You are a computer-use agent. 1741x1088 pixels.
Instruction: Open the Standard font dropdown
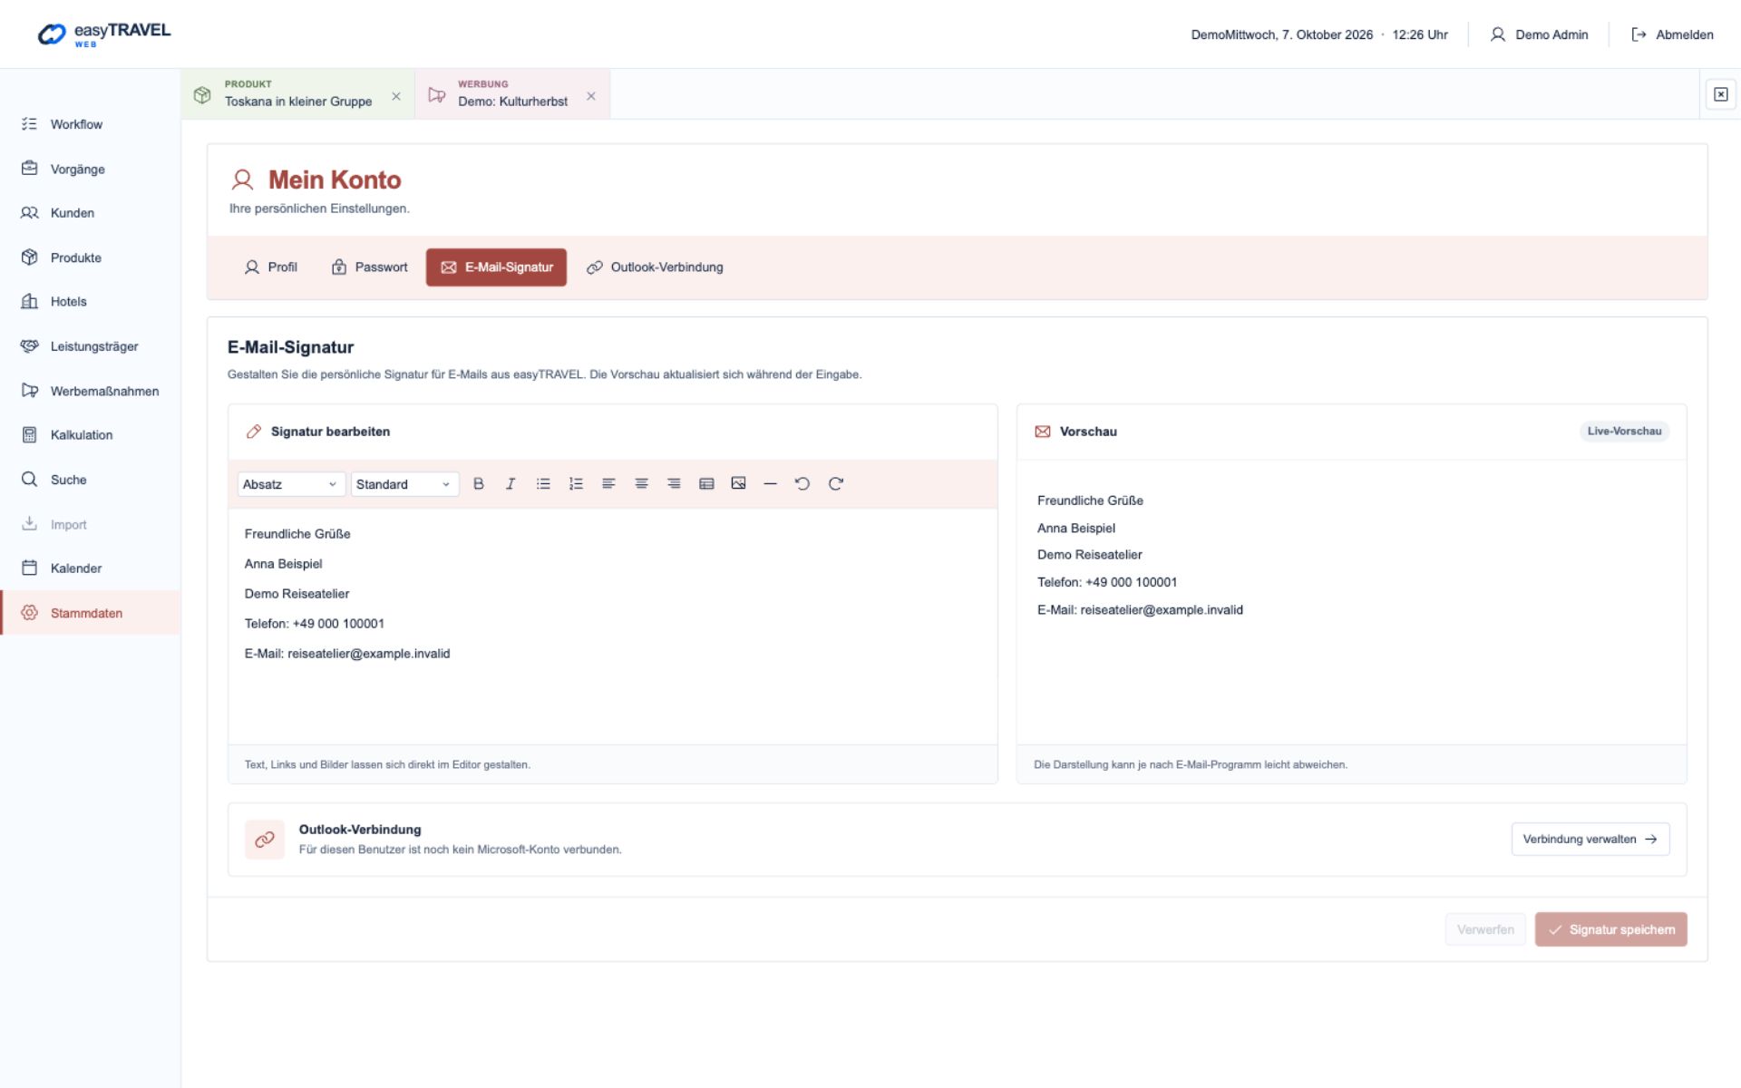coord(404,484)
